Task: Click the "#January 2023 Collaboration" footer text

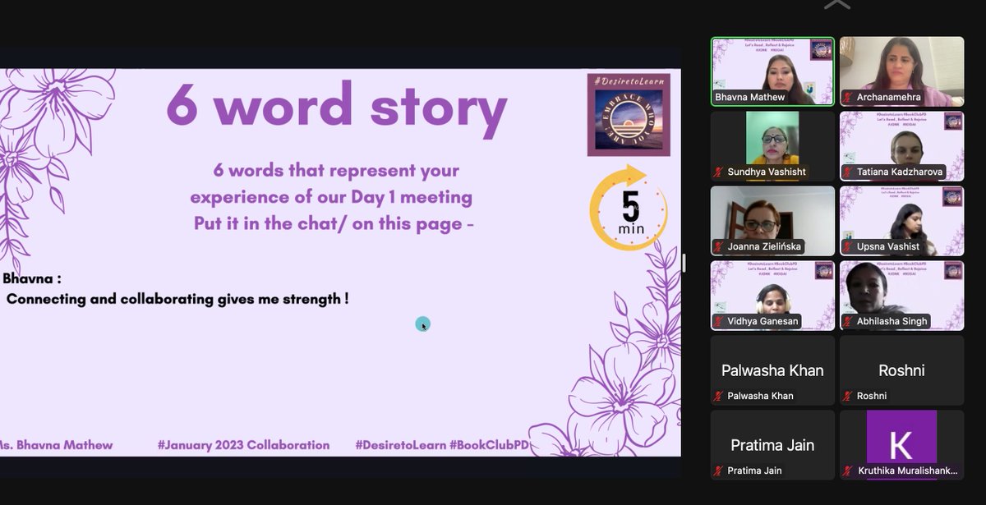Action: point(243,445)
